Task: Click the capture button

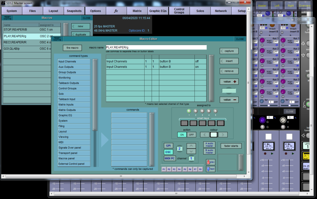Action: 229,51
